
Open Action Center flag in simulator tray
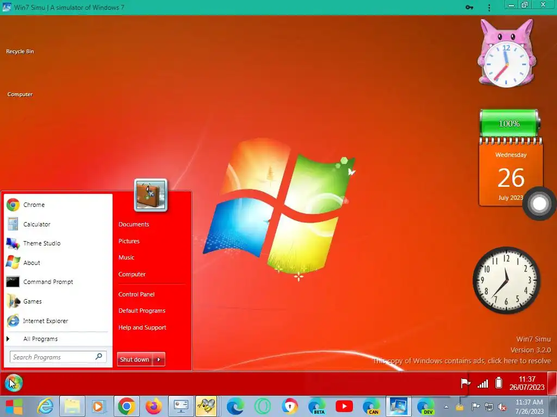[466, 383]
